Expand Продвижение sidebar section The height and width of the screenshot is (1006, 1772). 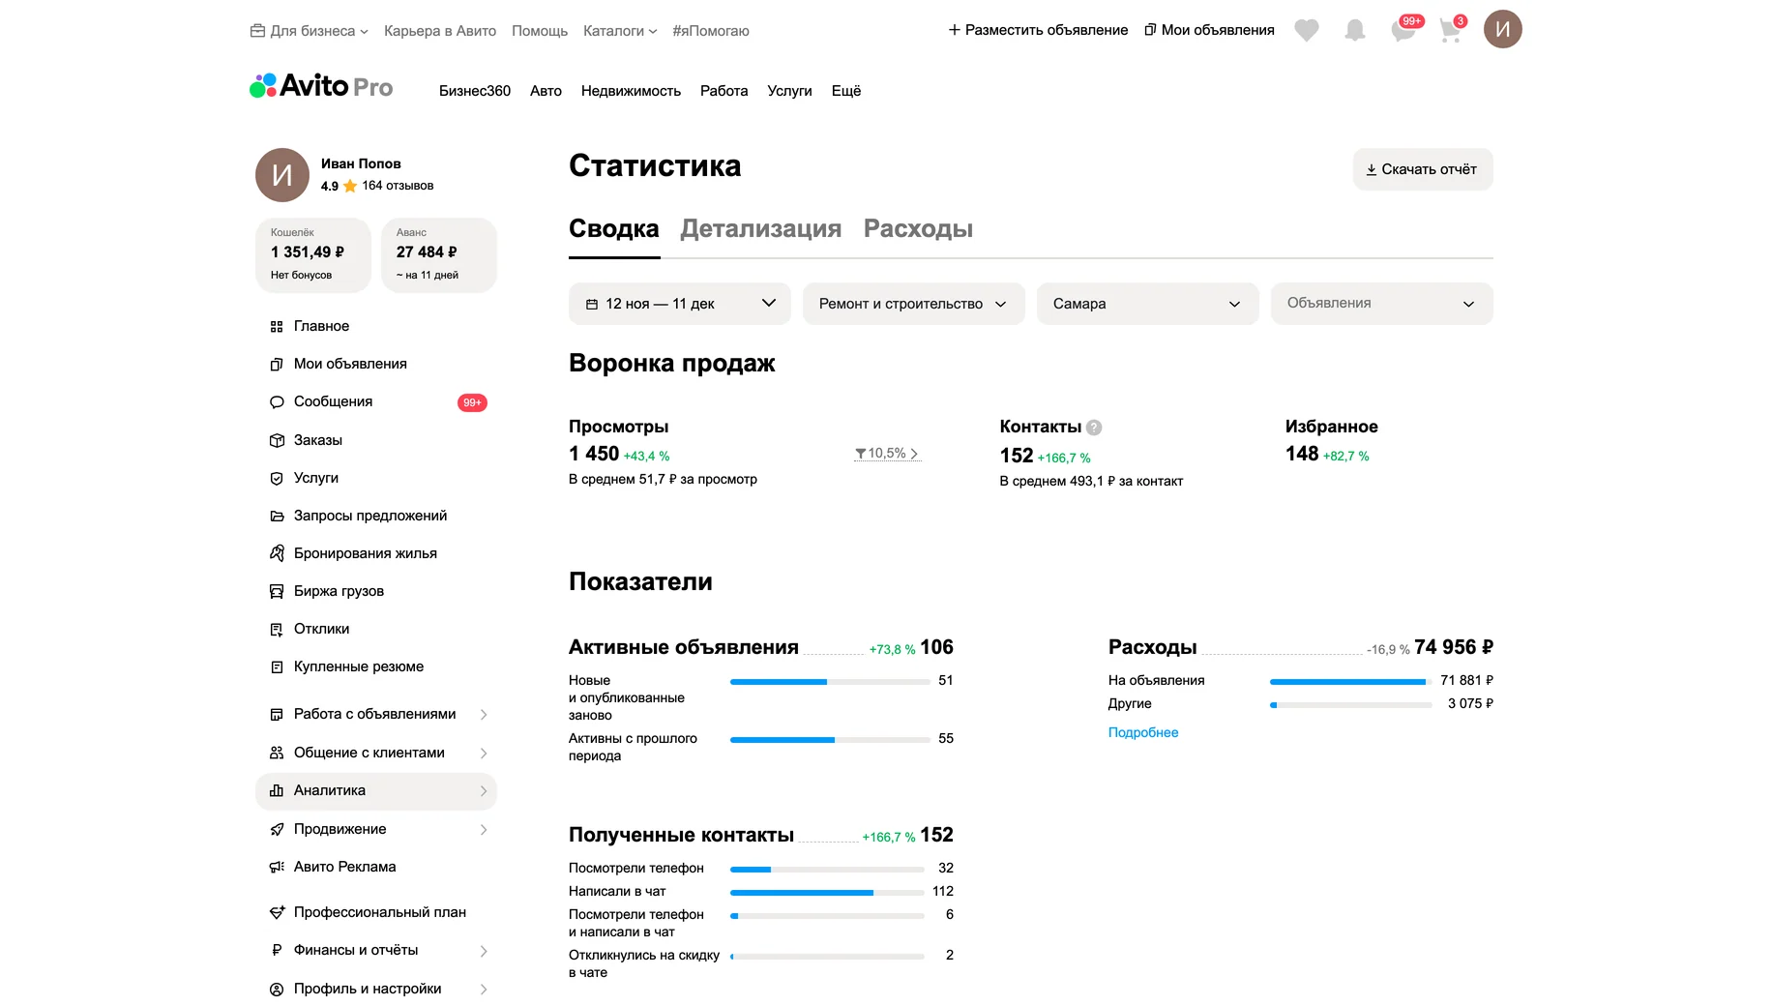pyautogui.click(x=376, y=830)
